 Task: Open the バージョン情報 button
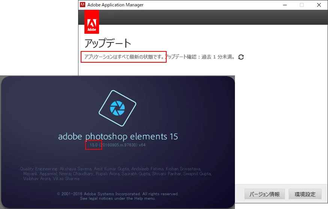click(265, 194)
